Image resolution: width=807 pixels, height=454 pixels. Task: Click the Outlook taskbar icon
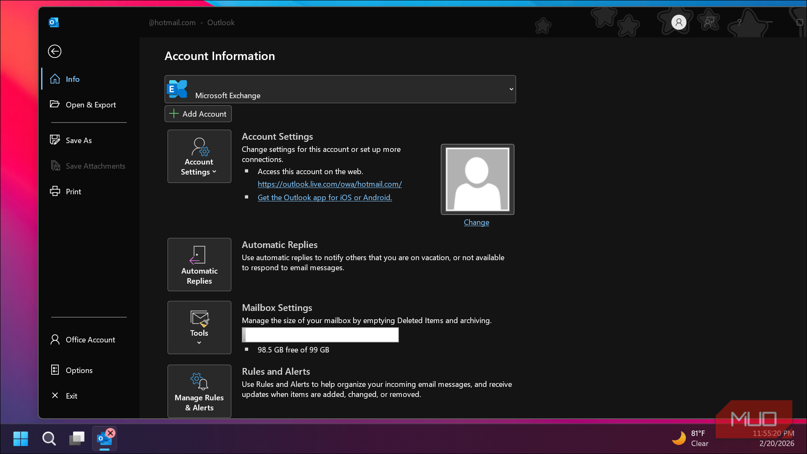click(105, 439)
